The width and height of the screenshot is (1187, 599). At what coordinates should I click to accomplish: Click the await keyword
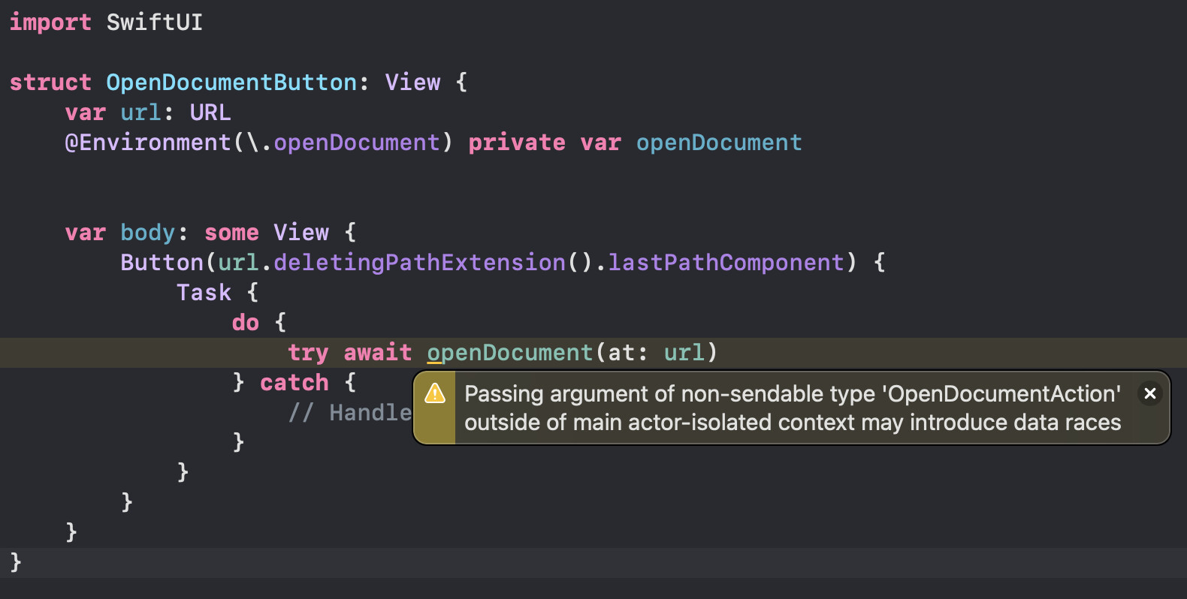[377, 353]
